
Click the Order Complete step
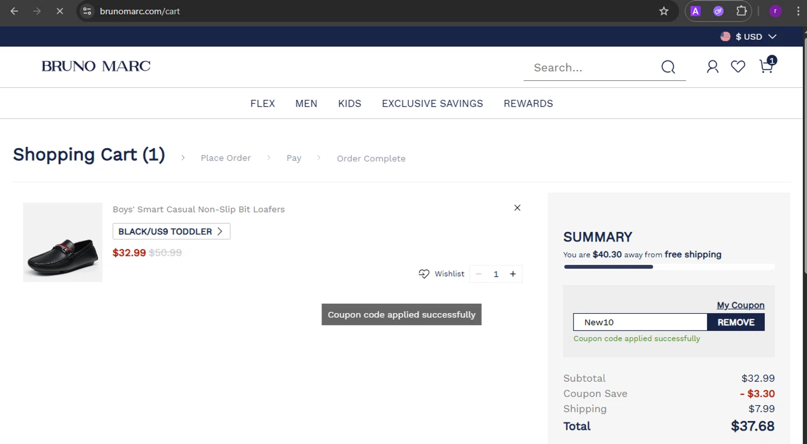pos(371,158)
